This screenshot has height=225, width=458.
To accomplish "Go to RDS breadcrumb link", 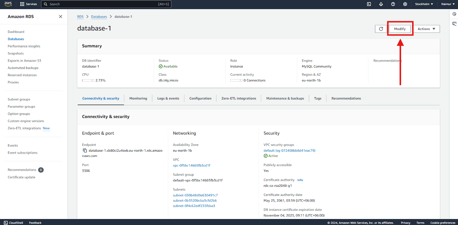I will [x=80, y=17].
